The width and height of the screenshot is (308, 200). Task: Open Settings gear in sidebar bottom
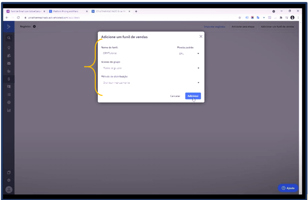(9, 180)
